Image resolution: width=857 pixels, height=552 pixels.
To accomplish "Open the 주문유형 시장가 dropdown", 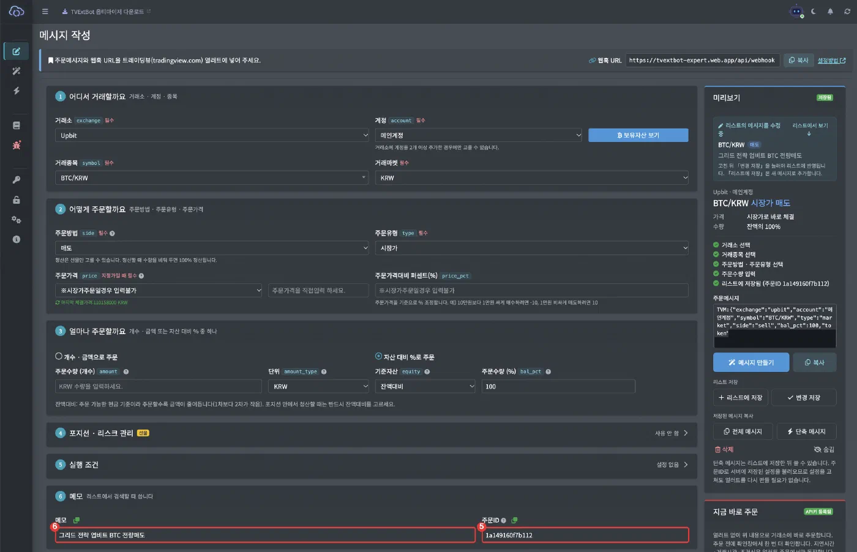I will pos(532,248).
